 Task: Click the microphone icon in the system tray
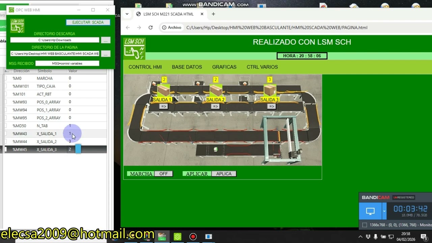point(376,237)
